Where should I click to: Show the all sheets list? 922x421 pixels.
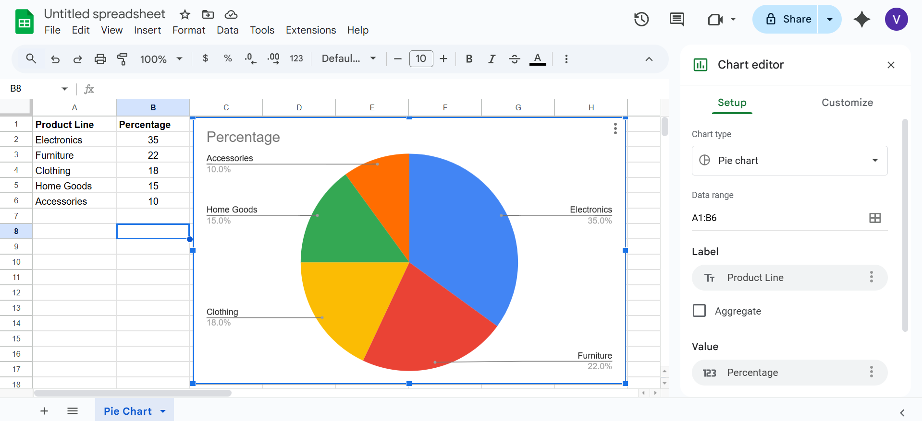point(73,411)
